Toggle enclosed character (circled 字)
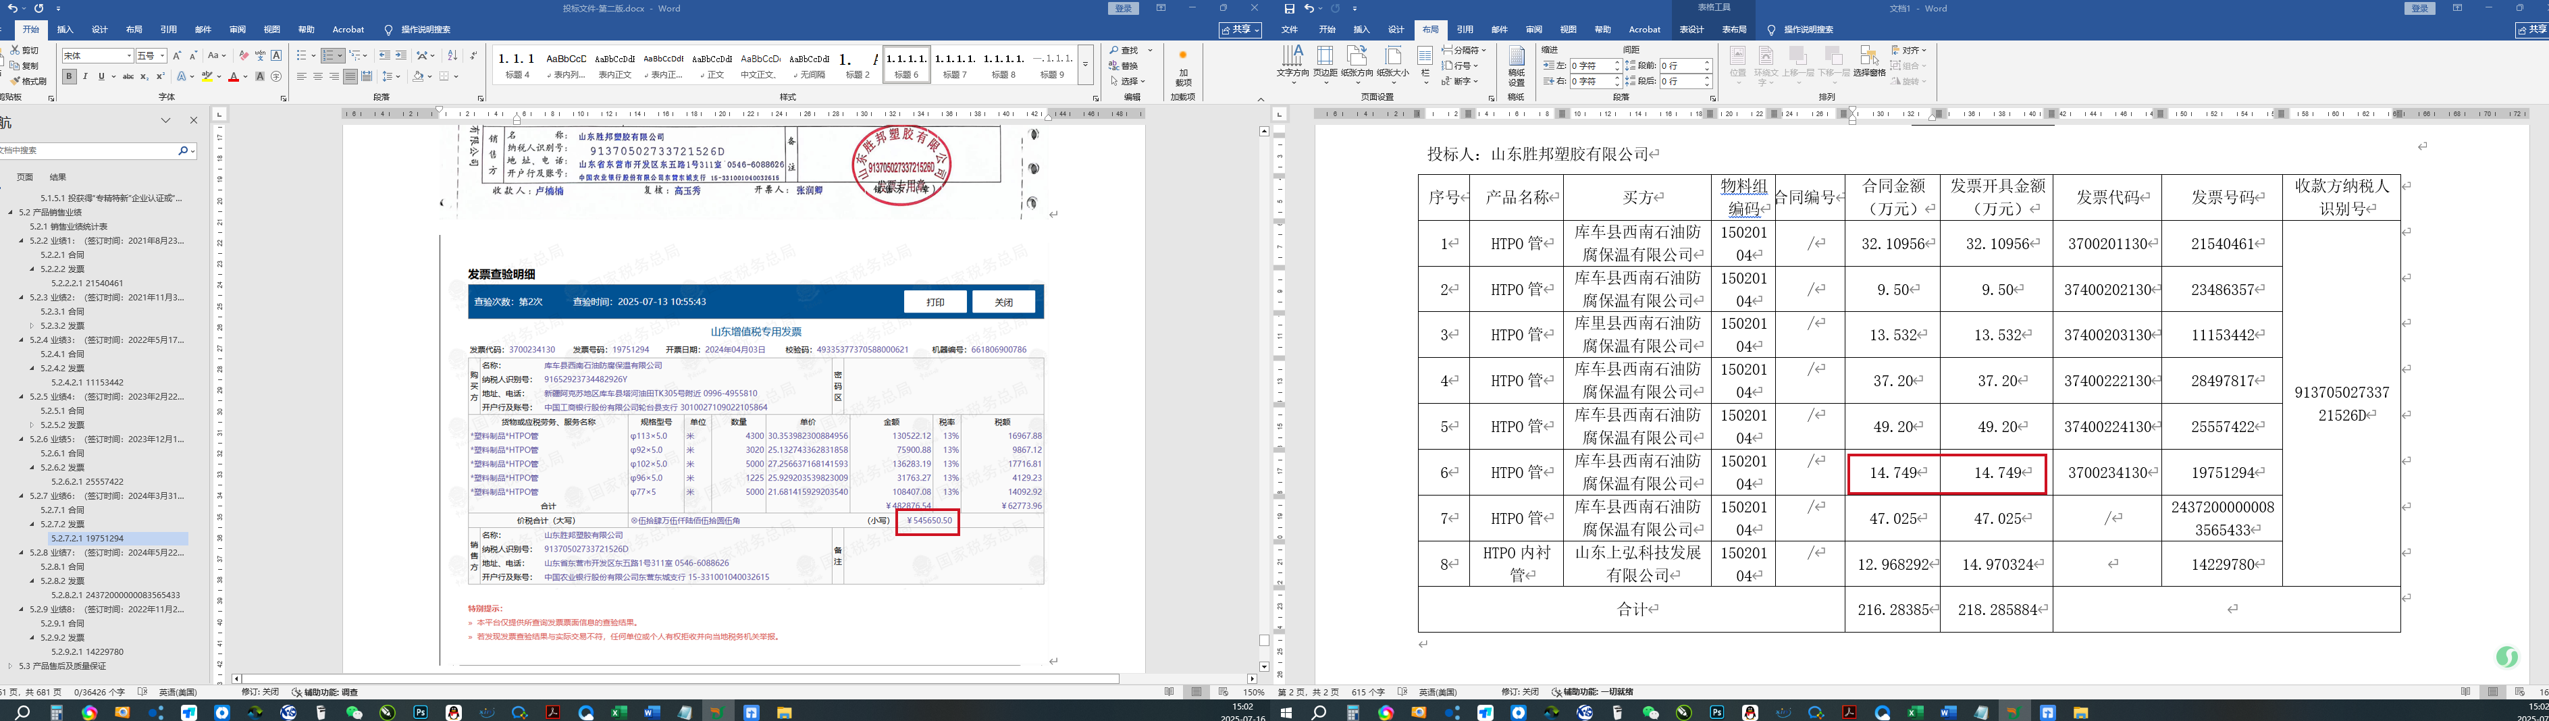The height and width of the screenshot is (721, 2549). (x=276, y=76)
